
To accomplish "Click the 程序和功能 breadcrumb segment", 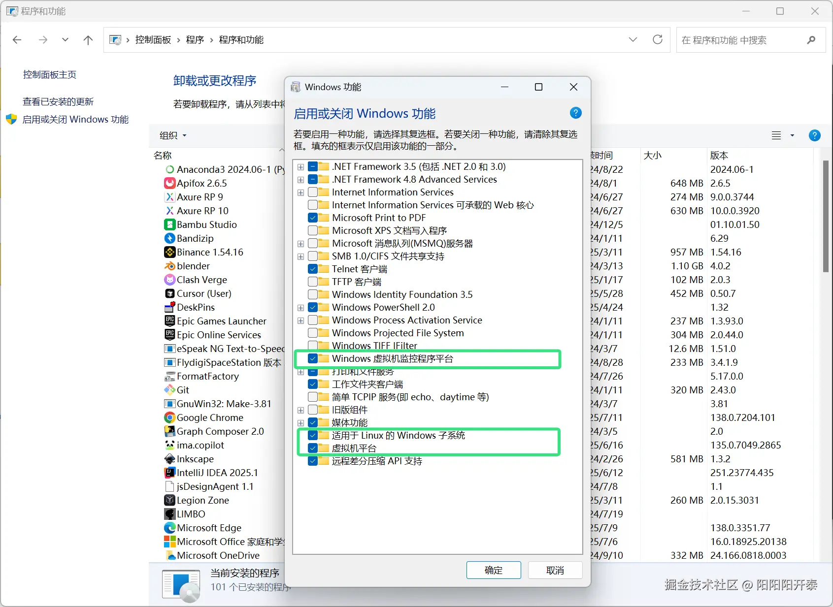I will coord(241,40).
